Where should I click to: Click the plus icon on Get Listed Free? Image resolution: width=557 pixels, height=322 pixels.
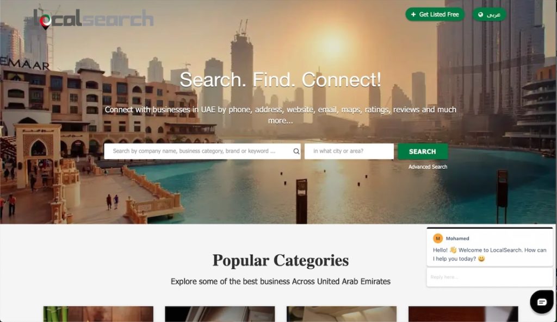point(413,15)
